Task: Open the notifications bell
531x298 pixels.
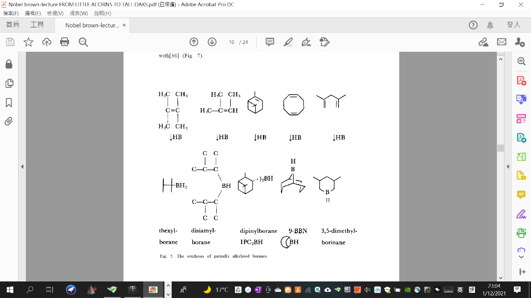Action: tap(490, 25)
